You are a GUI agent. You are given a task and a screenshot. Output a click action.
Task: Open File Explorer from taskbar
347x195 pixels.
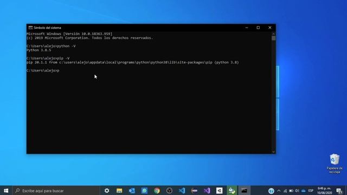pos(119,191)
